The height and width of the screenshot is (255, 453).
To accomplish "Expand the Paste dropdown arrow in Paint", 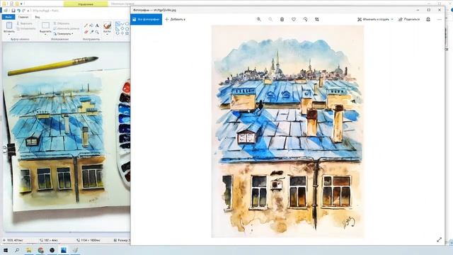I will click(x=9, y=35).
